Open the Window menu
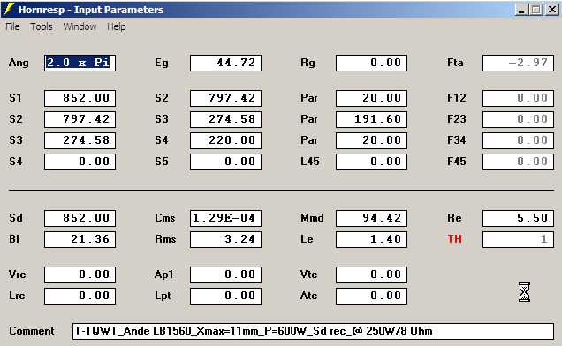The width and height of the screenshot is (562, 346). click(x=80, y=26)
